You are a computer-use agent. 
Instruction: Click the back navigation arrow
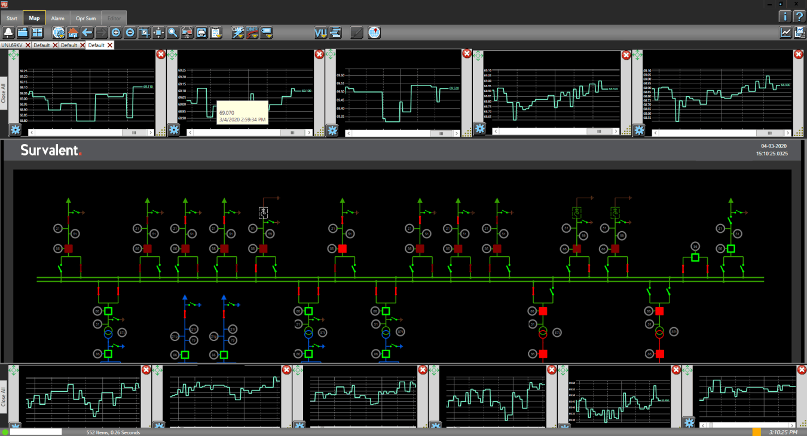pyautogui.click(x=87, y=33)
